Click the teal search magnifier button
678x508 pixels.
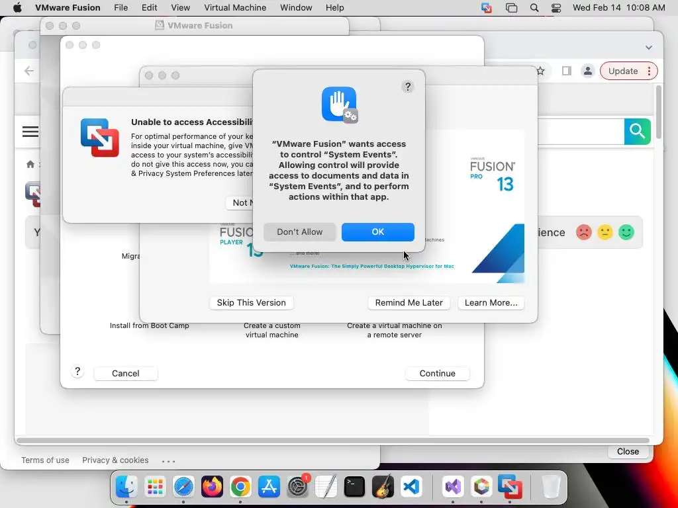pyautogui.click(x=638, y=132)
